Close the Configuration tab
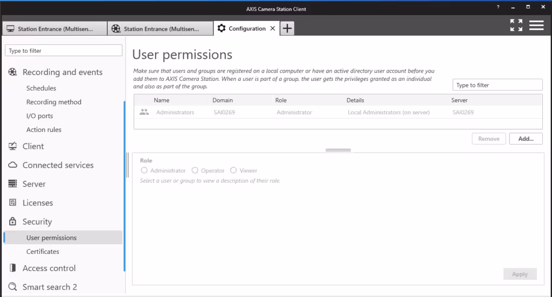Viewport: 552px width, 297px height. coord(272,29)
